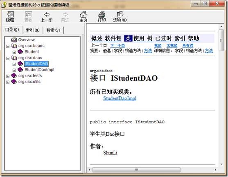Open the 树 navigation bar item
Image resolution: width=228 pixels, height=177 pixels.
click(x=150, y=38)
